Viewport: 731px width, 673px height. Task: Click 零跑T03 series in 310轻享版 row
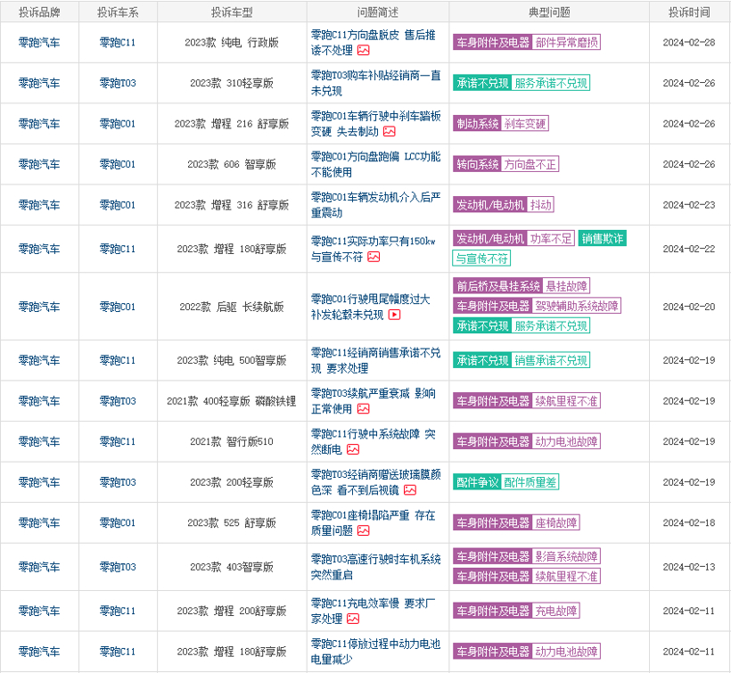118,83
